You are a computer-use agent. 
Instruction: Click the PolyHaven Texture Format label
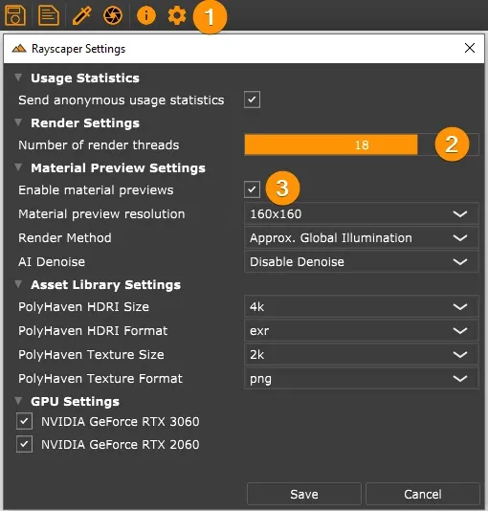(100, 378)
